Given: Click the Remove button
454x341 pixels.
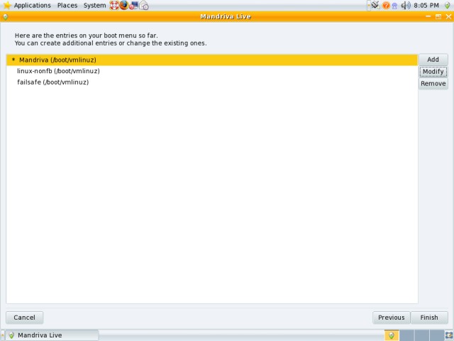Looking at the screenshot, I should pos(433,84).
